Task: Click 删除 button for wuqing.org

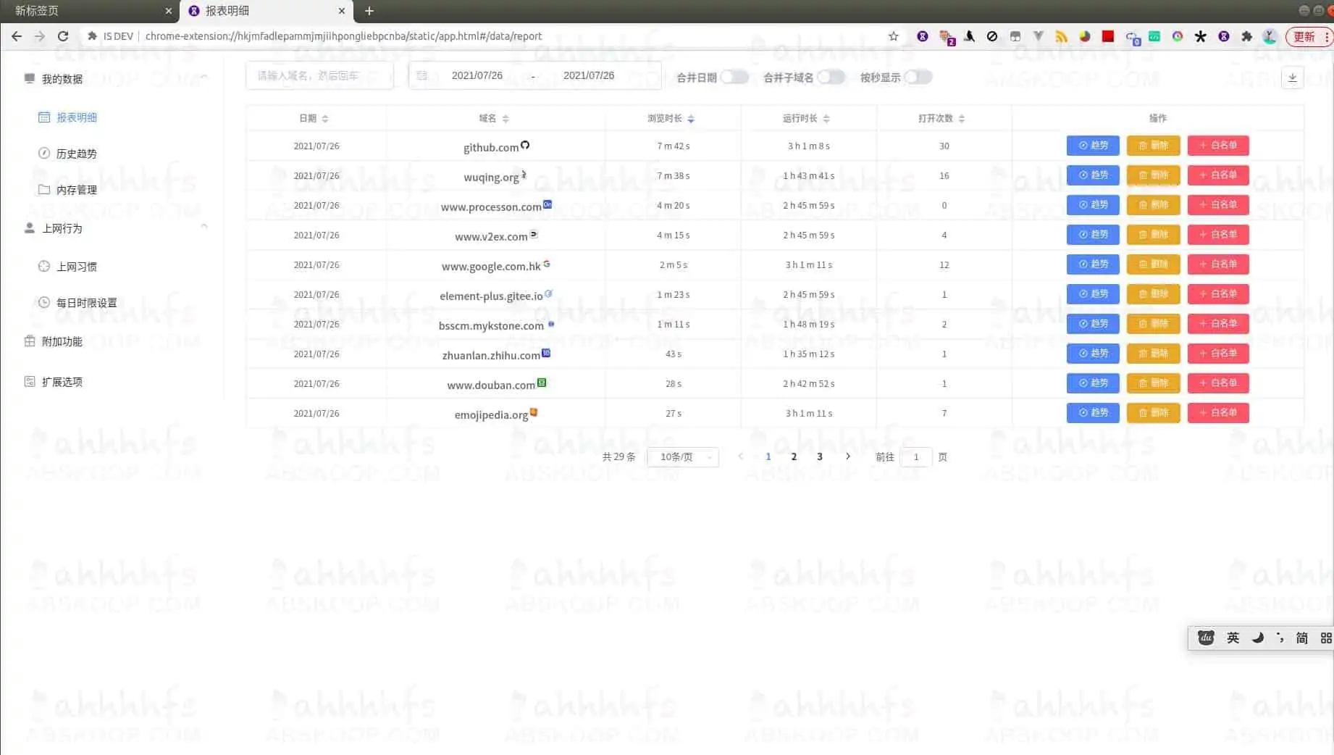Action: (1153, 175)
